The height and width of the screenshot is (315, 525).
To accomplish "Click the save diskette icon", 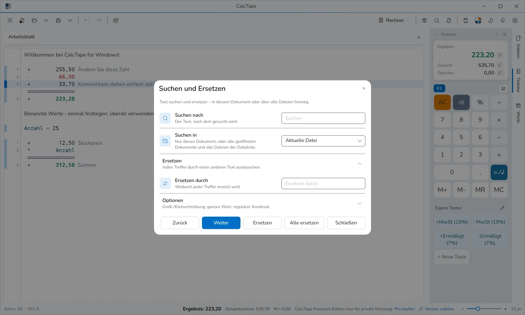I will (x=58, y=20).
